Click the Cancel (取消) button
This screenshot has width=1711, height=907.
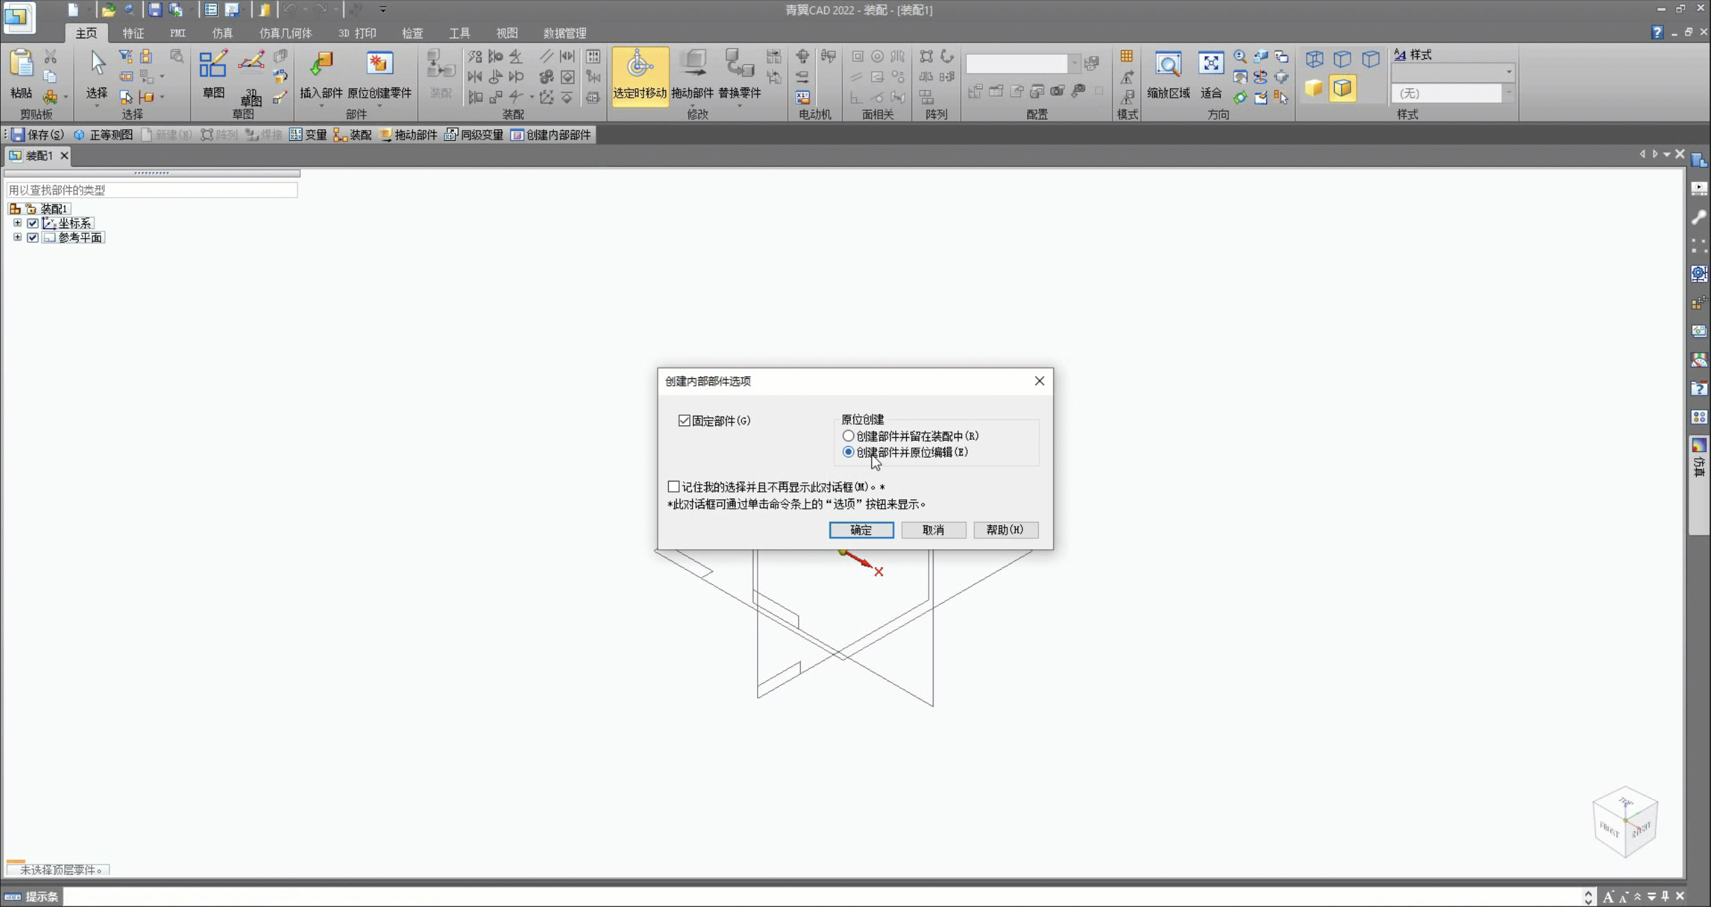tap(933, 530)
